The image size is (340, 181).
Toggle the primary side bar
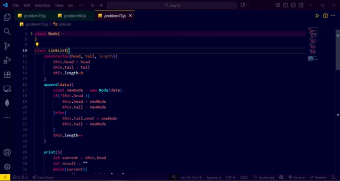(285, 5)
